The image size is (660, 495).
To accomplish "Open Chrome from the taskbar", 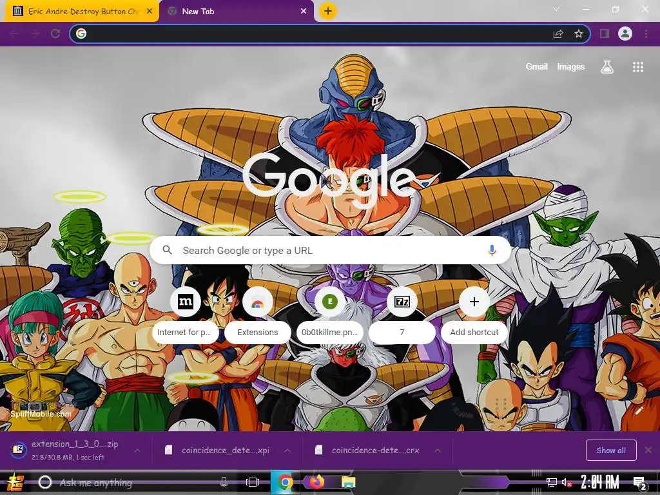I will (285, 482).
